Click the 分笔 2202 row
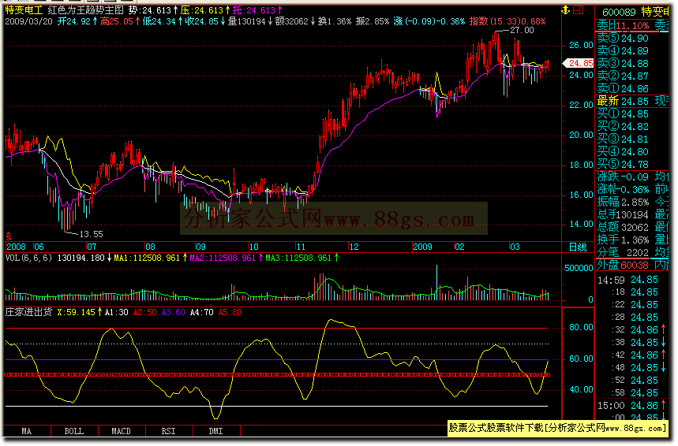The width and height of the screenshot is (678, 446). click(x=623, y=253)
